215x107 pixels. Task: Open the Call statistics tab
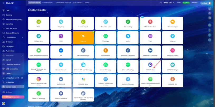point(78,2)
